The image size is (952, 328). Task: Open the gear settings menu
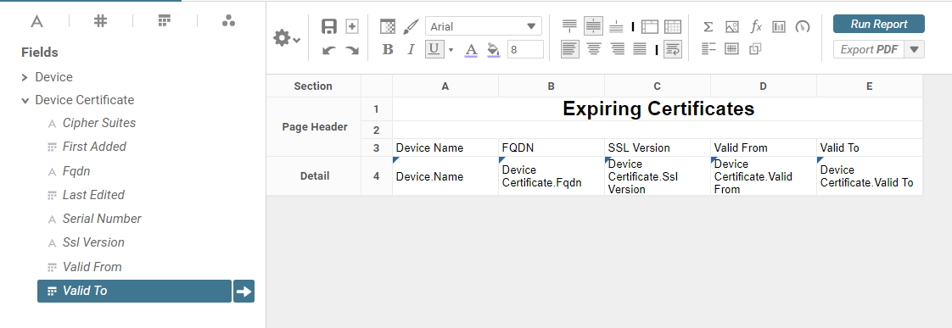click(286, 38)
